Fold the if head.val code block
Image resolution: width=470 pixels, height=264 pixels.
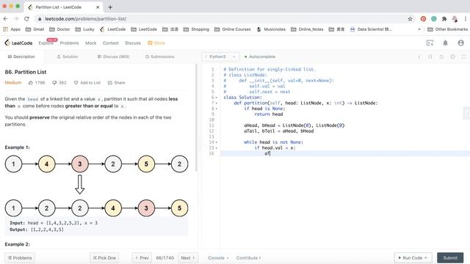pyautogui.click(x=217, y=148)
